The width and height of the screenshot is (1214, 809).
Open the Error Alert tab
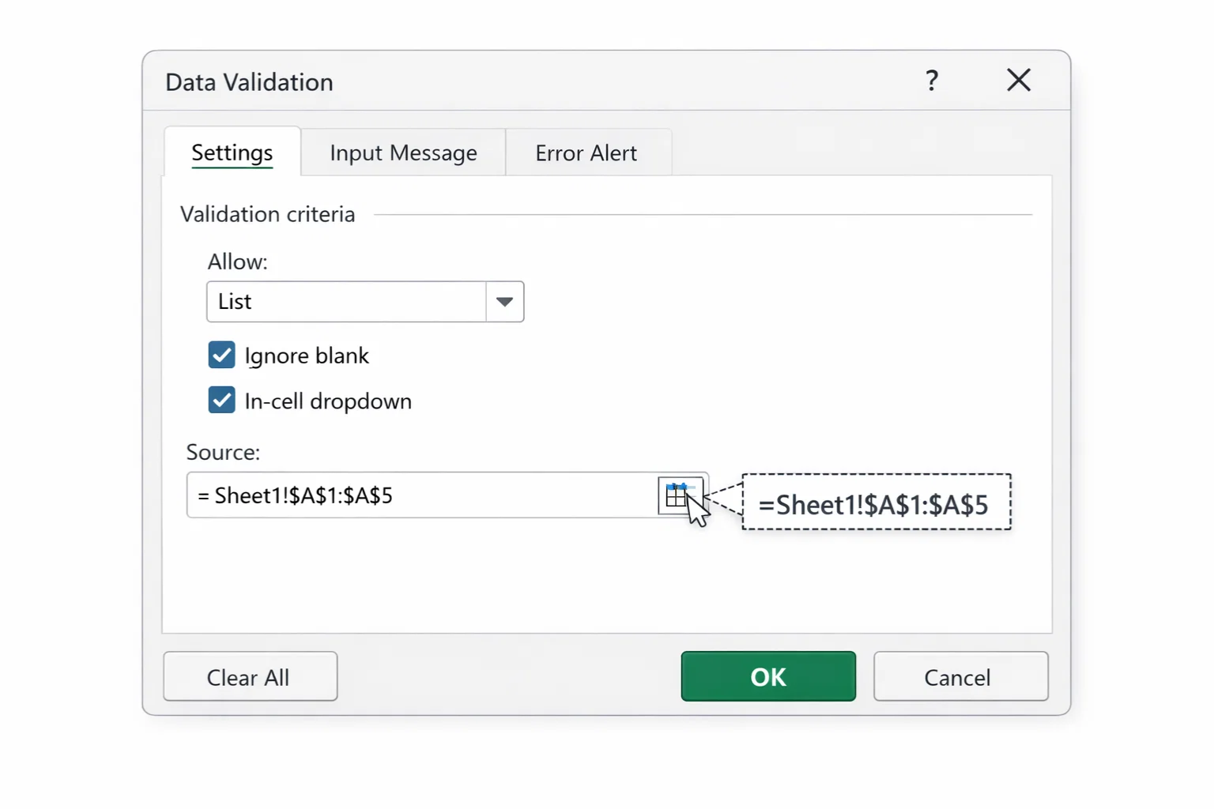[x=586, y=152]
